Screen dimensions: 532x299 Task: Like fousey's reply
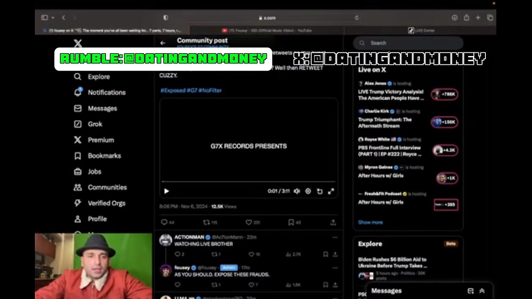pyautogui.click(x=253, y=285)
